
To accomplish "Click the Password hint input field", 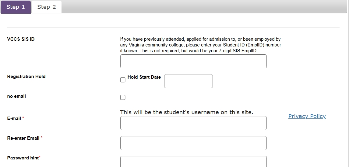I will 193,162.
